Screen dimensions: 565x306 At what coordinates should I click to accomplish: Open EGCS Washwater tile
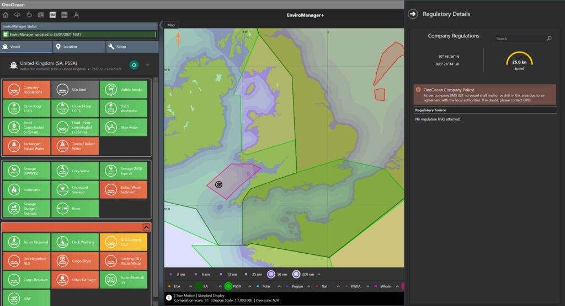point(124,108)
